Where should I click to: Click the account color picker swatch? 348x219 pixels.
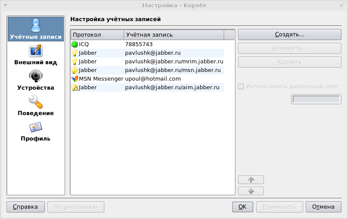point(316,99)
